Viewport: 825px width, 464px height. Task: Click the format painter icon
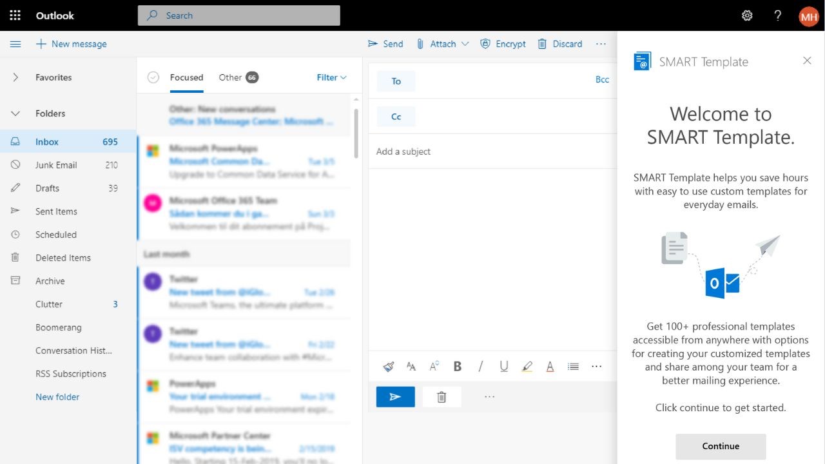coord(388,367)
